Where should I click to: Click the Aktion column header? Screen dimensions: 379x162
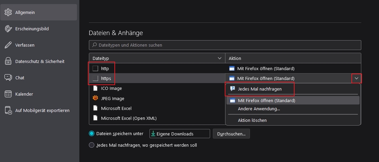click(293, 58)
